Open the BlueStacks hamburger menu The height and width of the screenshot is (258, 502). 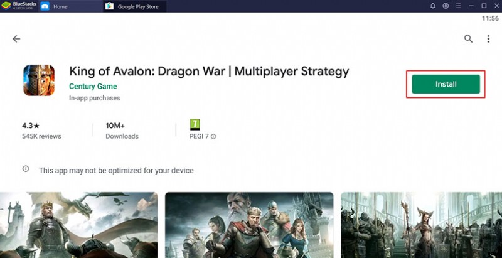coord(458,6)
